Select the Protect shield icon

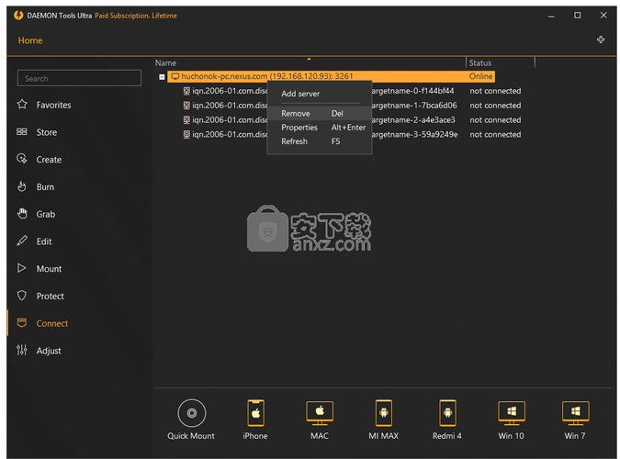[22, 296]
